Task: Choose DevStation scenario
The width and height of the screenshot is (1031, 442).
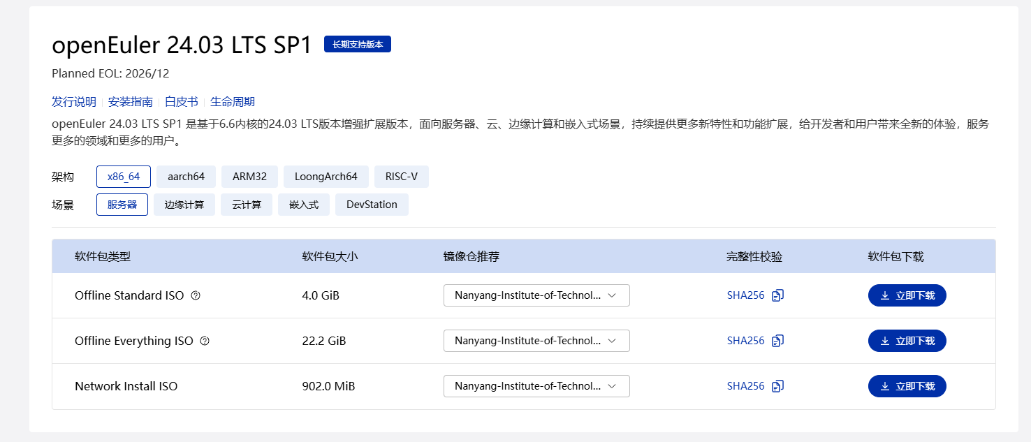Action: pos(372,205)
